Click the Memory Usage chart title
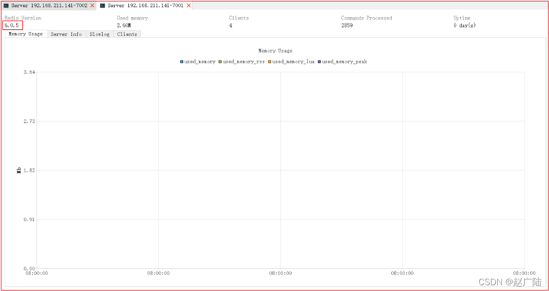 pyautogui.click(x=275, y=51)
